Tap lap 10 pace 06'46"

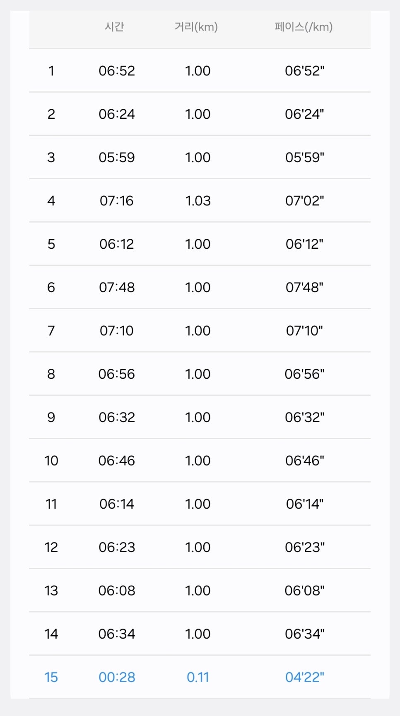click(x=305, y=461)
